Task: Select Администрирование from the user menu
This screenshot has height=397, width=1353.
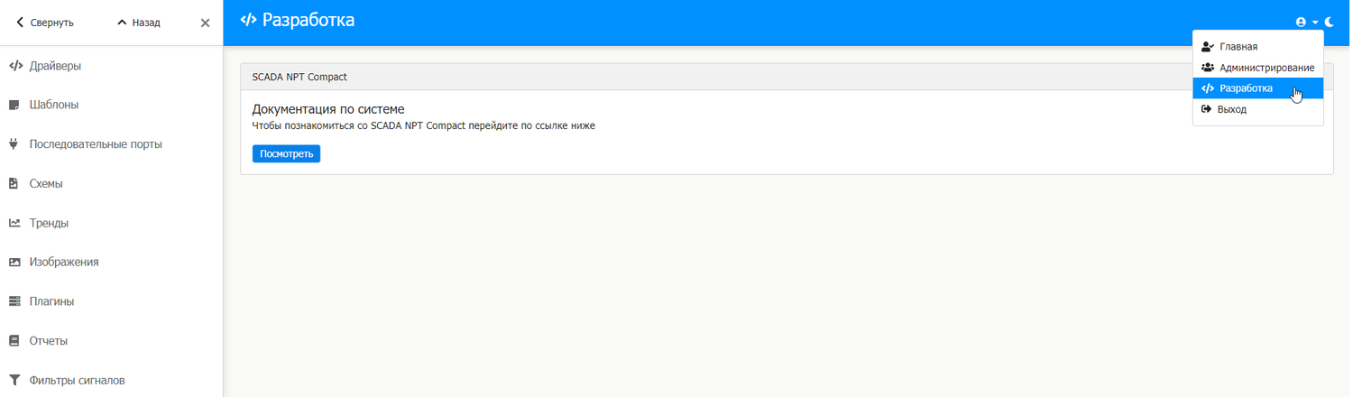Action: click(x=1257, y=68)
